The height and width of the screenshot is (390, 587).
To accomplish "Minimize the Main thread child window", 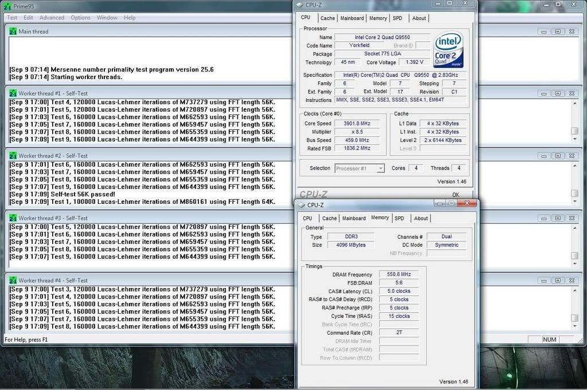I will [543, 31].
